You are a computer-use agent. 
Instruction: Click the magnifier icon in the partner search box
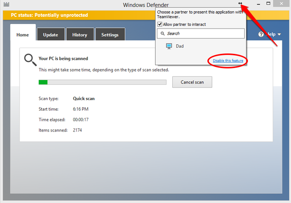click(163, 34)
